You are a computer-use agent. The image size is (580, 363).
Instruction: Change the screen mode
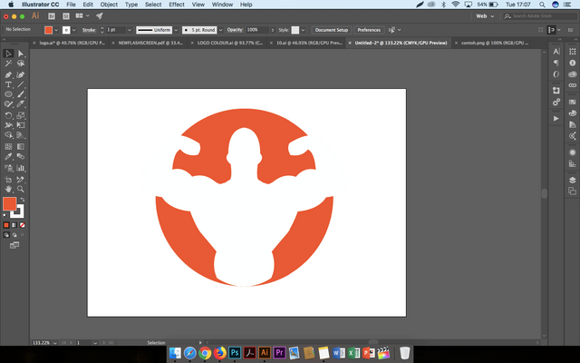pos(14,245)
